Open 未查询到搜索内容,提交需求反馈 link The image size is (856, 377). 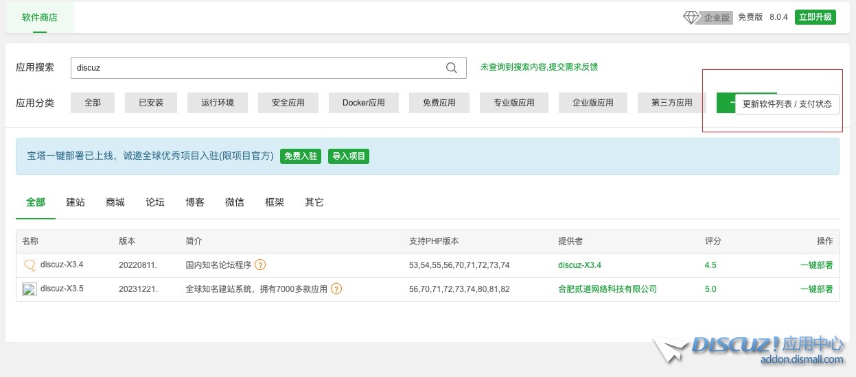tap(539, 67)
